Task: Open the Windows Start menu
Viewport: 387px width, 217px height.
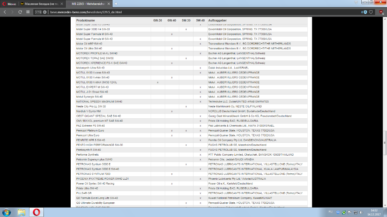Action: [6, 212]
